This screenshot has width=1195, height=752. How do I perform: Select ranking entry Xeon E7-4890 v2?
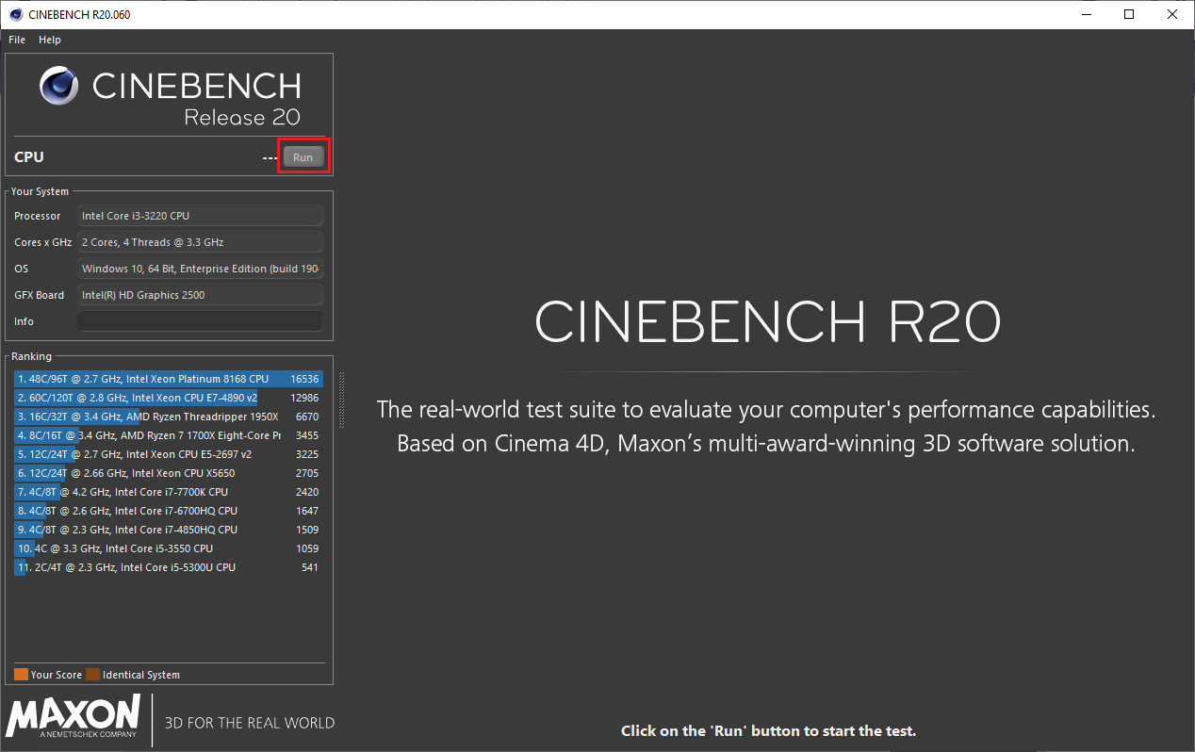point(169,398)
